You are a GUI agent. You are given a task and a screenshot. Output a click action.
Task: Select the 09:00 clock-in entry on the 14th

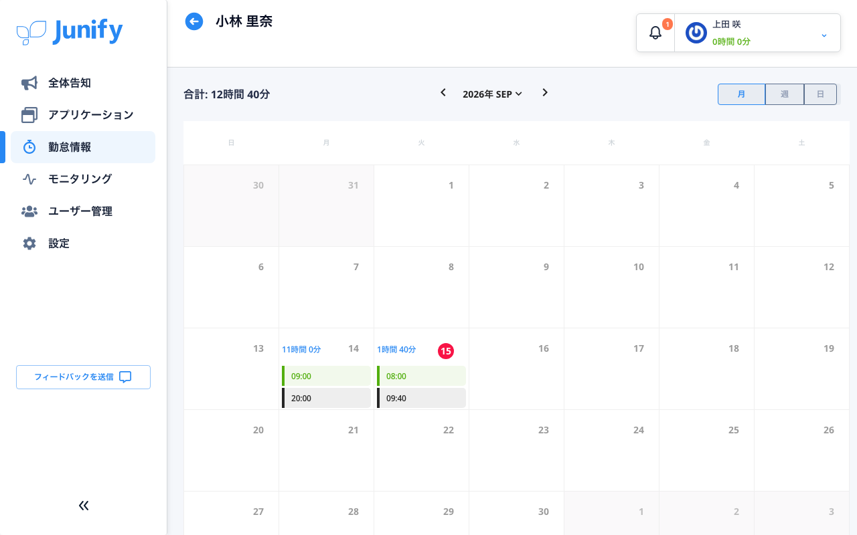tap(326, 376)
